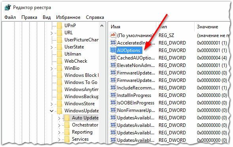Select the Windows Block folder icon
233x147 pixels.
(x=59, y=75)
